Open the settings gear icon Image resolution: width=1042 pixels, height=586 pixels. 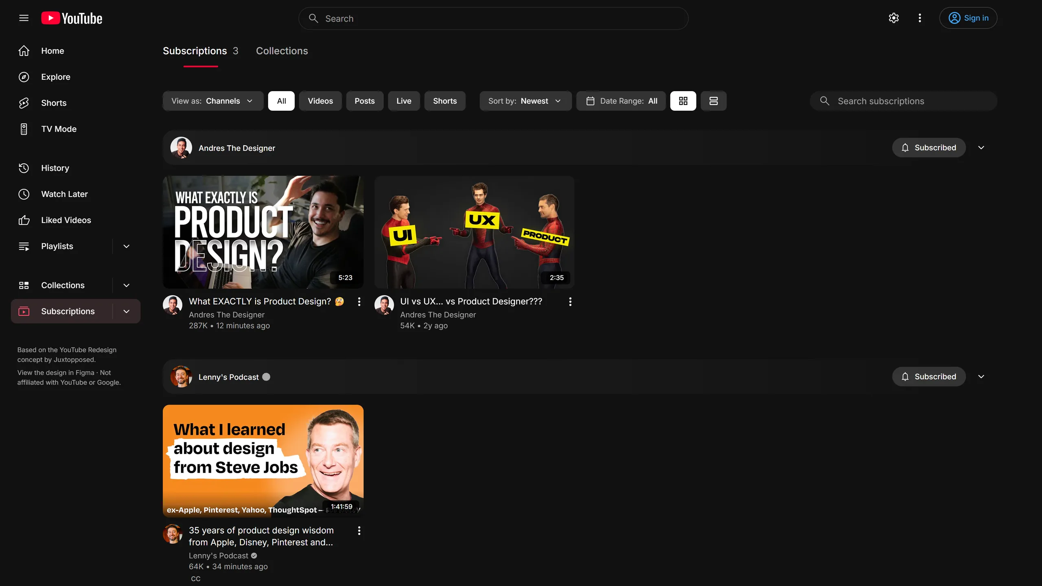pos(894,18)
